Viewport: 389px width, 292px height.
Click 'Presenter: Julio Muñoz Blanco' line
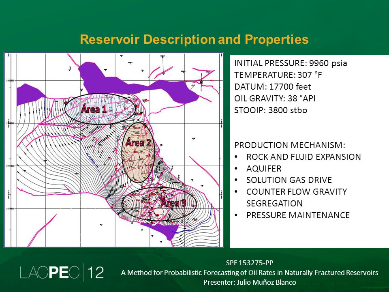pyautogui.click(x=249, y=282)
